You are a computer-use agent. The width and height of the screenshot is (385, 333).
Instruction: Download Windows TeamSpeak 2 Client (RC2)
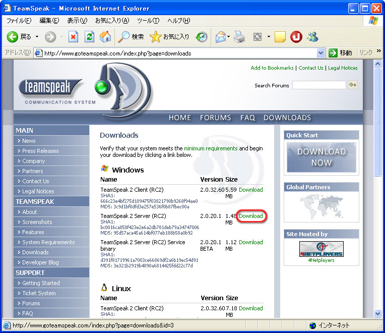point(250,190)
